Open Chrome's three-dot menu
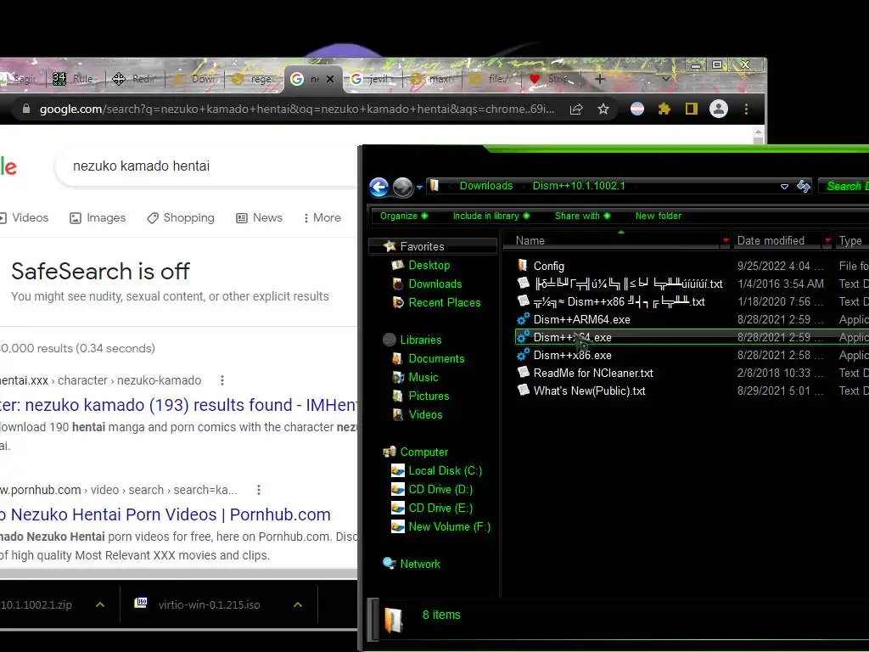Viewport: 869px width, 652px height. [747, 109]
